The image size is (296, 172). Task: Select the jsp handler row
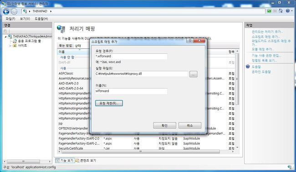tap(61, 124)
